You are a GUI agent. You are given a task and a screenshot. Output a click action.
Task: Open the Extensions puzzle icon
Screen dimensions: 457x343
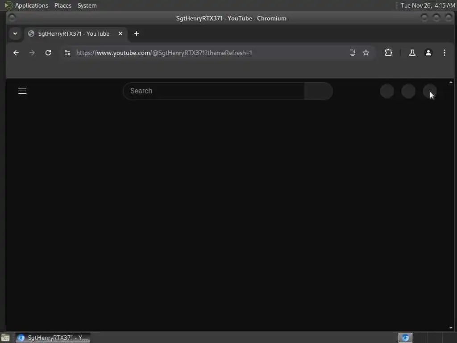[x=388, y=53]
